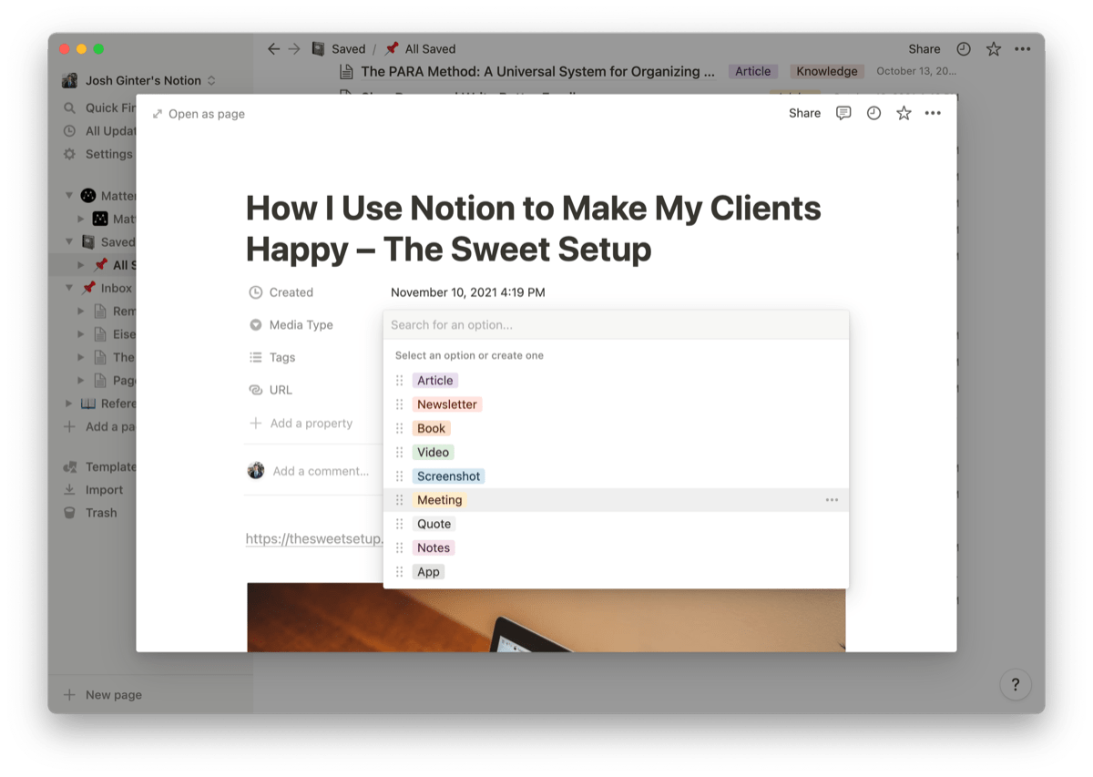Select the Video option
This screenshot has width=1093, height=777.
coord(434,453)
